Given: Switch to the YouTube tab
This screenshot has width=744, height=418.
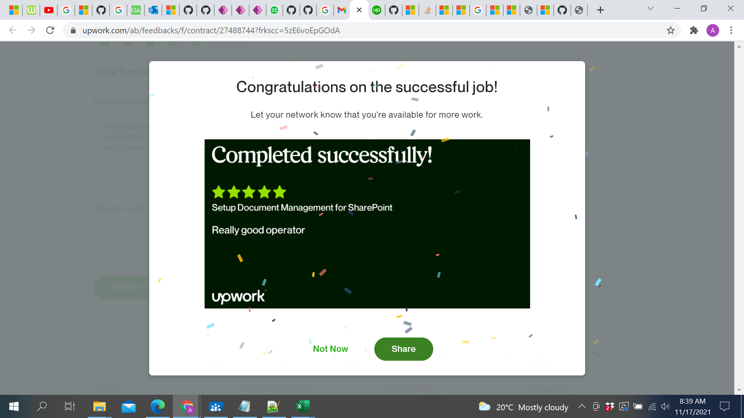Looking at the screenshot, I should click(49, 10).
